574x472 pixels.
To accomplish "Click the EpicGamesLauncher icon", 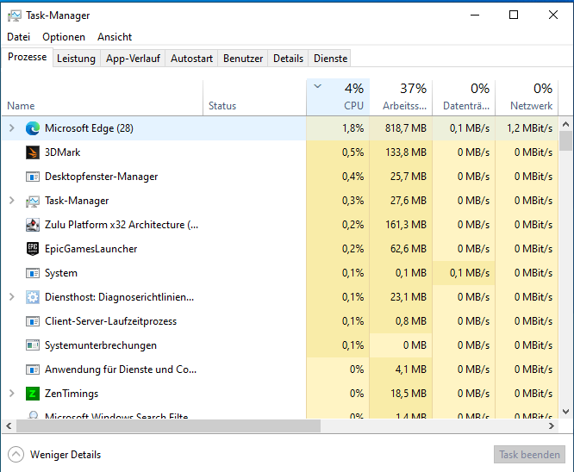I will click(33, 249).
